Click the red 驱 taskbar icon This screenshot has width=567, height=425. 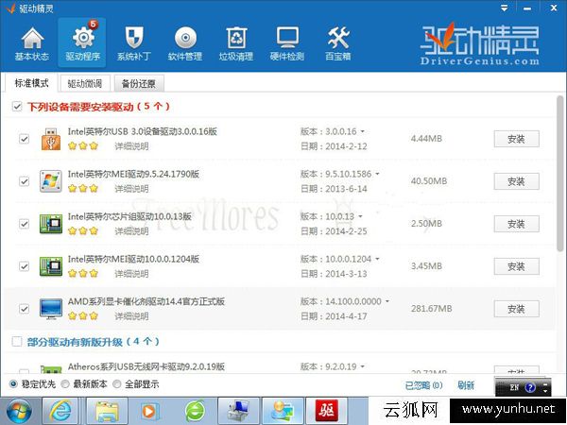tap(327, 411)
